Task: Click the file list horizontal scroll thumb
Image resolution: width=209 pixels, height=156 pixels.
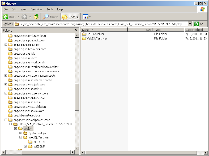Action: pos(141,153)
